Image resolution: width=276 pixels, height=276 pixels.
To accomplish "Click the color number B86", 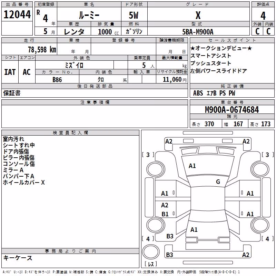I will click(57, 80).
